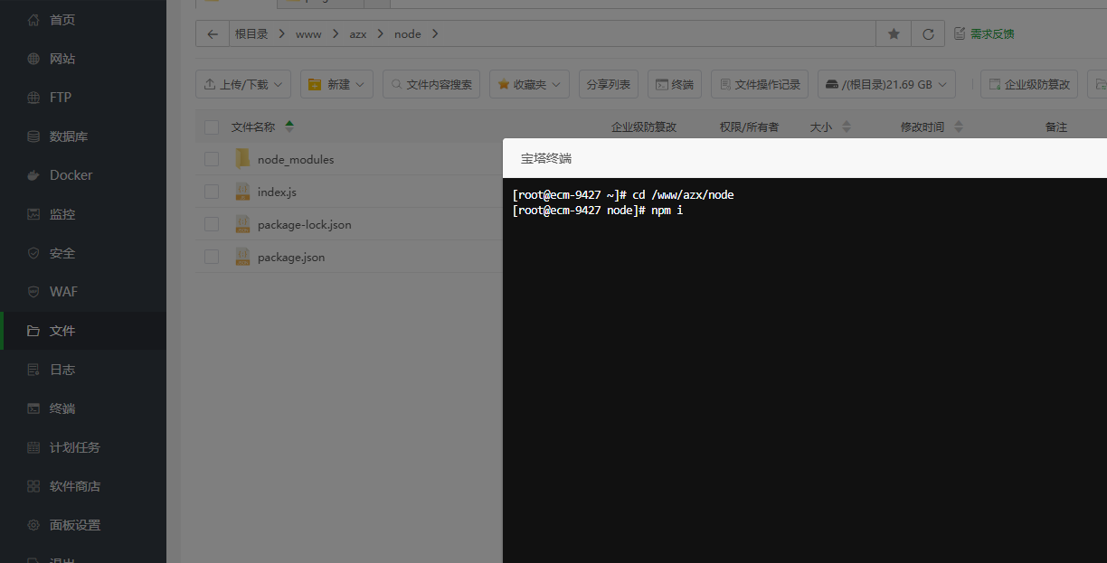Image resolution: width=1107 pixels, height=563 pixels.
Task: Check the package.json row checkbox
Action: point(212,257)
